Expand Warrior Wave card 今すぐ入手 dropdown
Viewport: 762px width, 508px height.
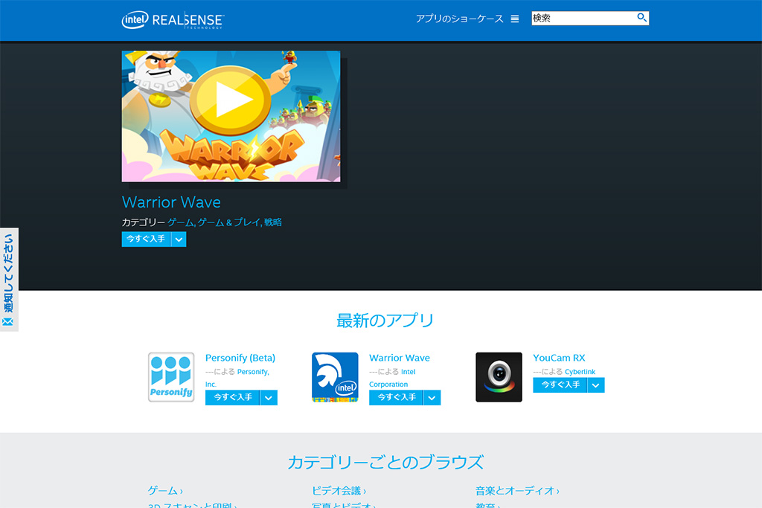click(432, 397)
